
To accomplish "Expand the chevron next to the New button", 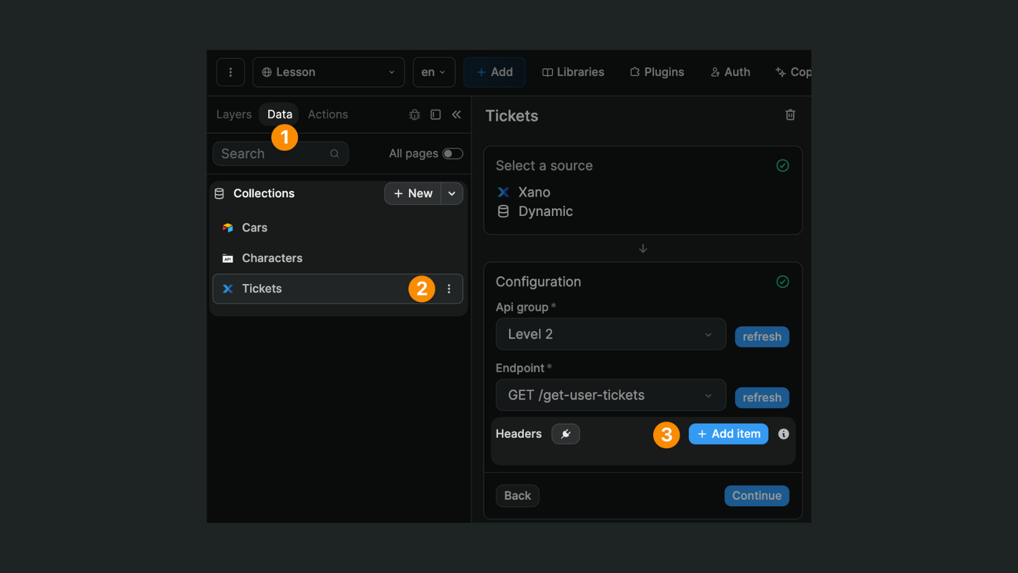I will click(452, 193).
